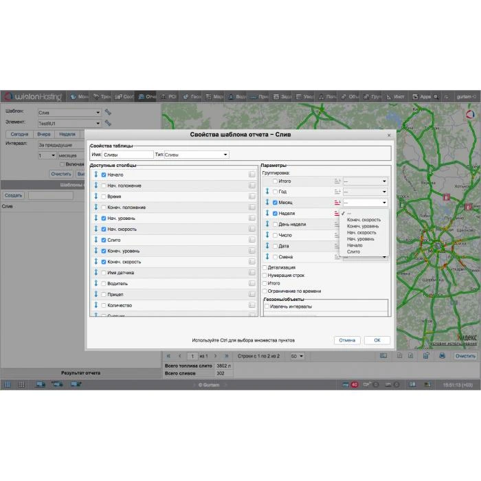Select Слито in the dropdown list

(x=353, y=251)
